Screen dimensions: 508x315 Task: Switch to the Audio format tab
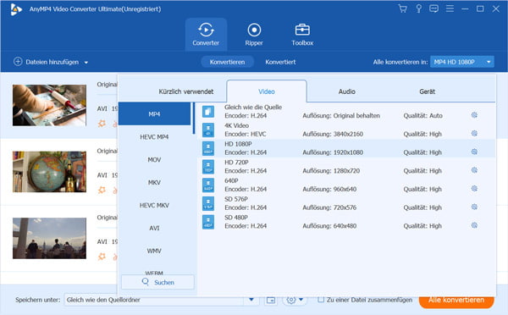click(346, 91)
